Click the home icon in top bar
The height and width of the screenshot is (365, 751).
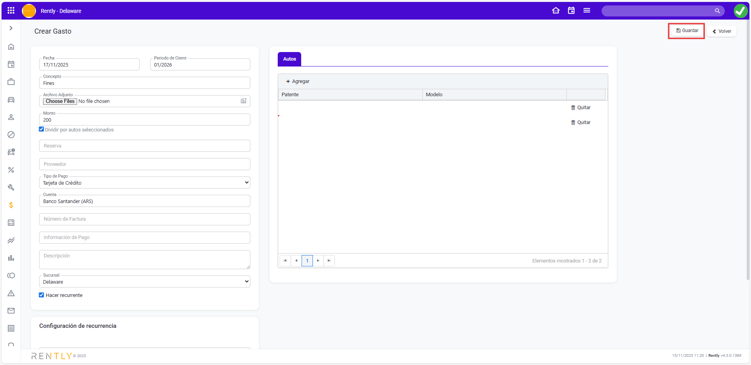pyautogui.click(x=555, y=11)
